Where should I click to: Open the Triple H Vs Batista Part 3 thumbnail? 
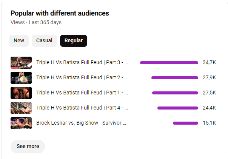click(x=21, y=63)
